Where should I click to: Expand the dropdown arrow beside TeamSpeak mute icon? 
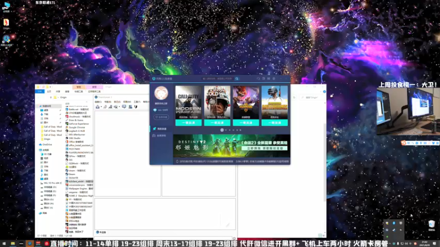point(119,107)
